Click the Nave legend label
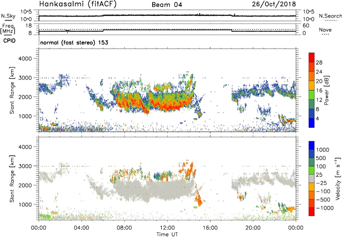 (x=325, y=30)
